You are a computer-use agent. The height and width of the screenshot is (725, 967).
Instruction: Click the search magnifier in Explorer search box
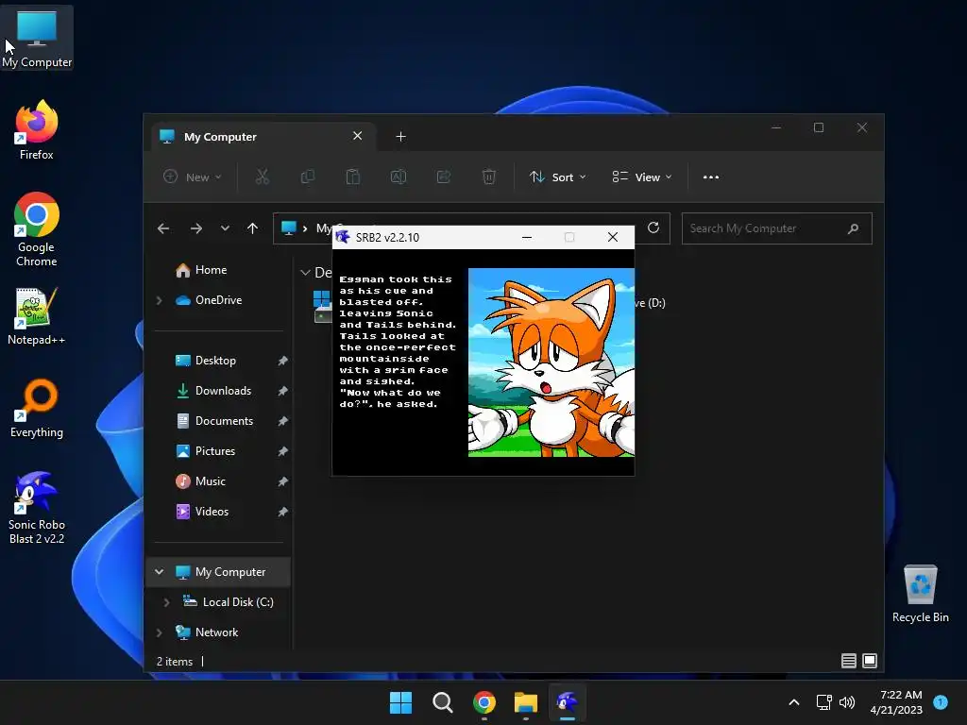(x=853, y=228)
